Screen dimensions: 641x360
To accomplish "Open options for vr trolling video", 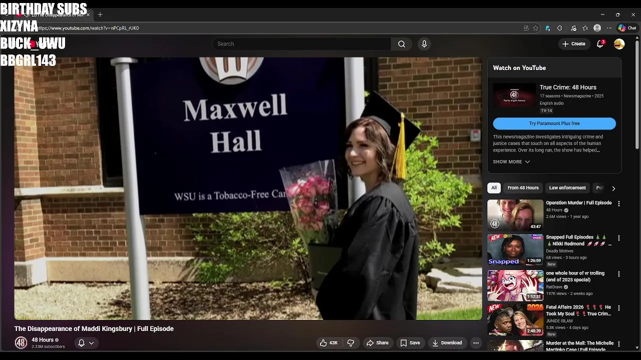I will click(618, 274).
